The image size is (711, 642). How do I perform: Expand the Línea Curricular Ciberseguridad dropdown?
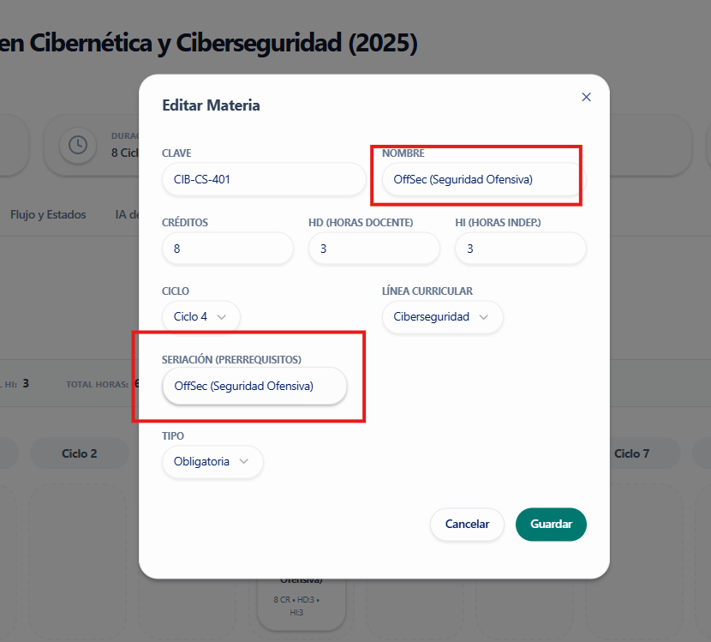[x=442, y=316]
